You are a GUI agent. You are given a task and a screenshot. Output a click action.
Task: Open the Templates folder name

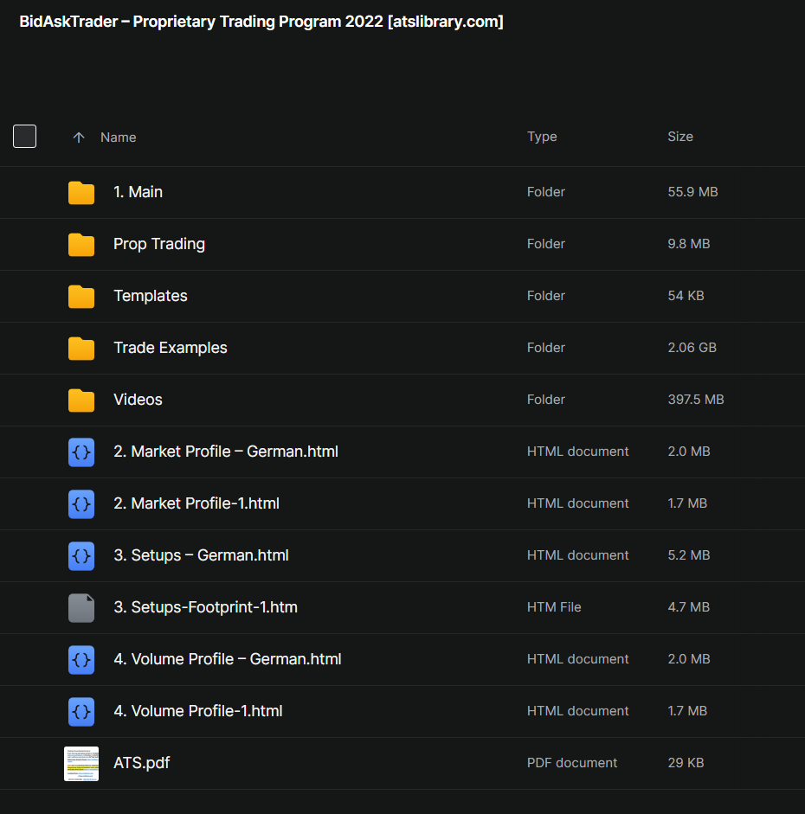click(150, 296)
